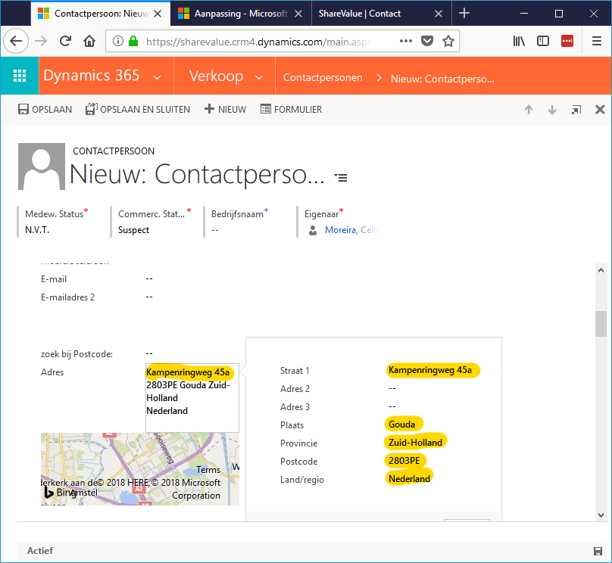Click the save icon in status footer

coord(598,551)
